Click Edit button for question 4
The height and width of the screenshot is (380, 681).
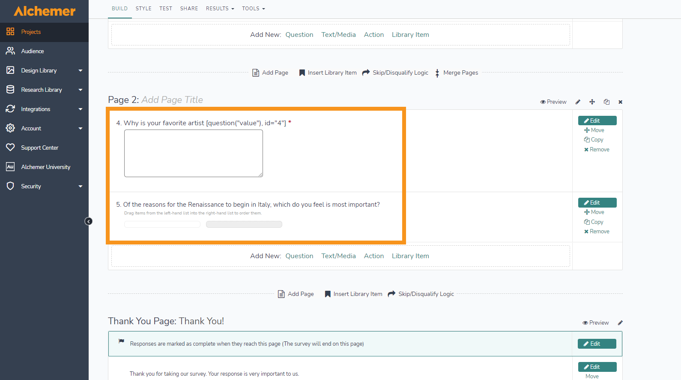point(597,121)
